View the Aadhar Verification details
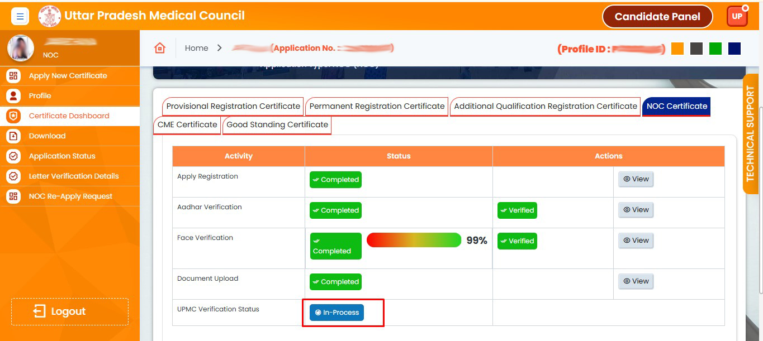The width and height of the screenshot is (763, 341). click(636, 210)
